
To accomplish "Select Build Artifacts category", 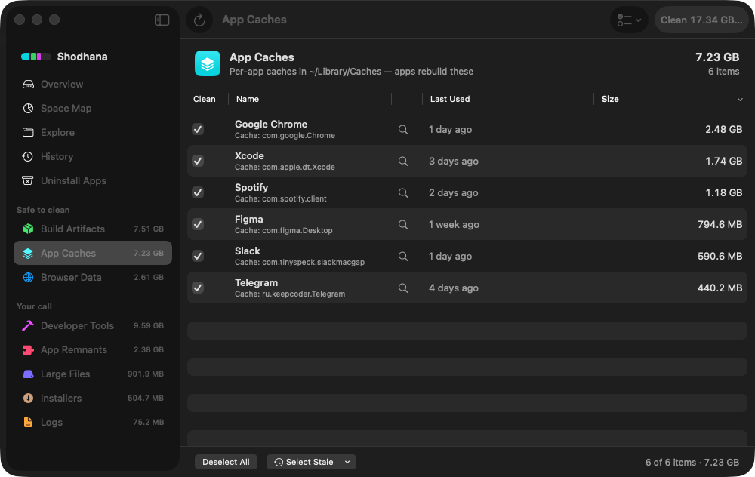I will (92, 229).
